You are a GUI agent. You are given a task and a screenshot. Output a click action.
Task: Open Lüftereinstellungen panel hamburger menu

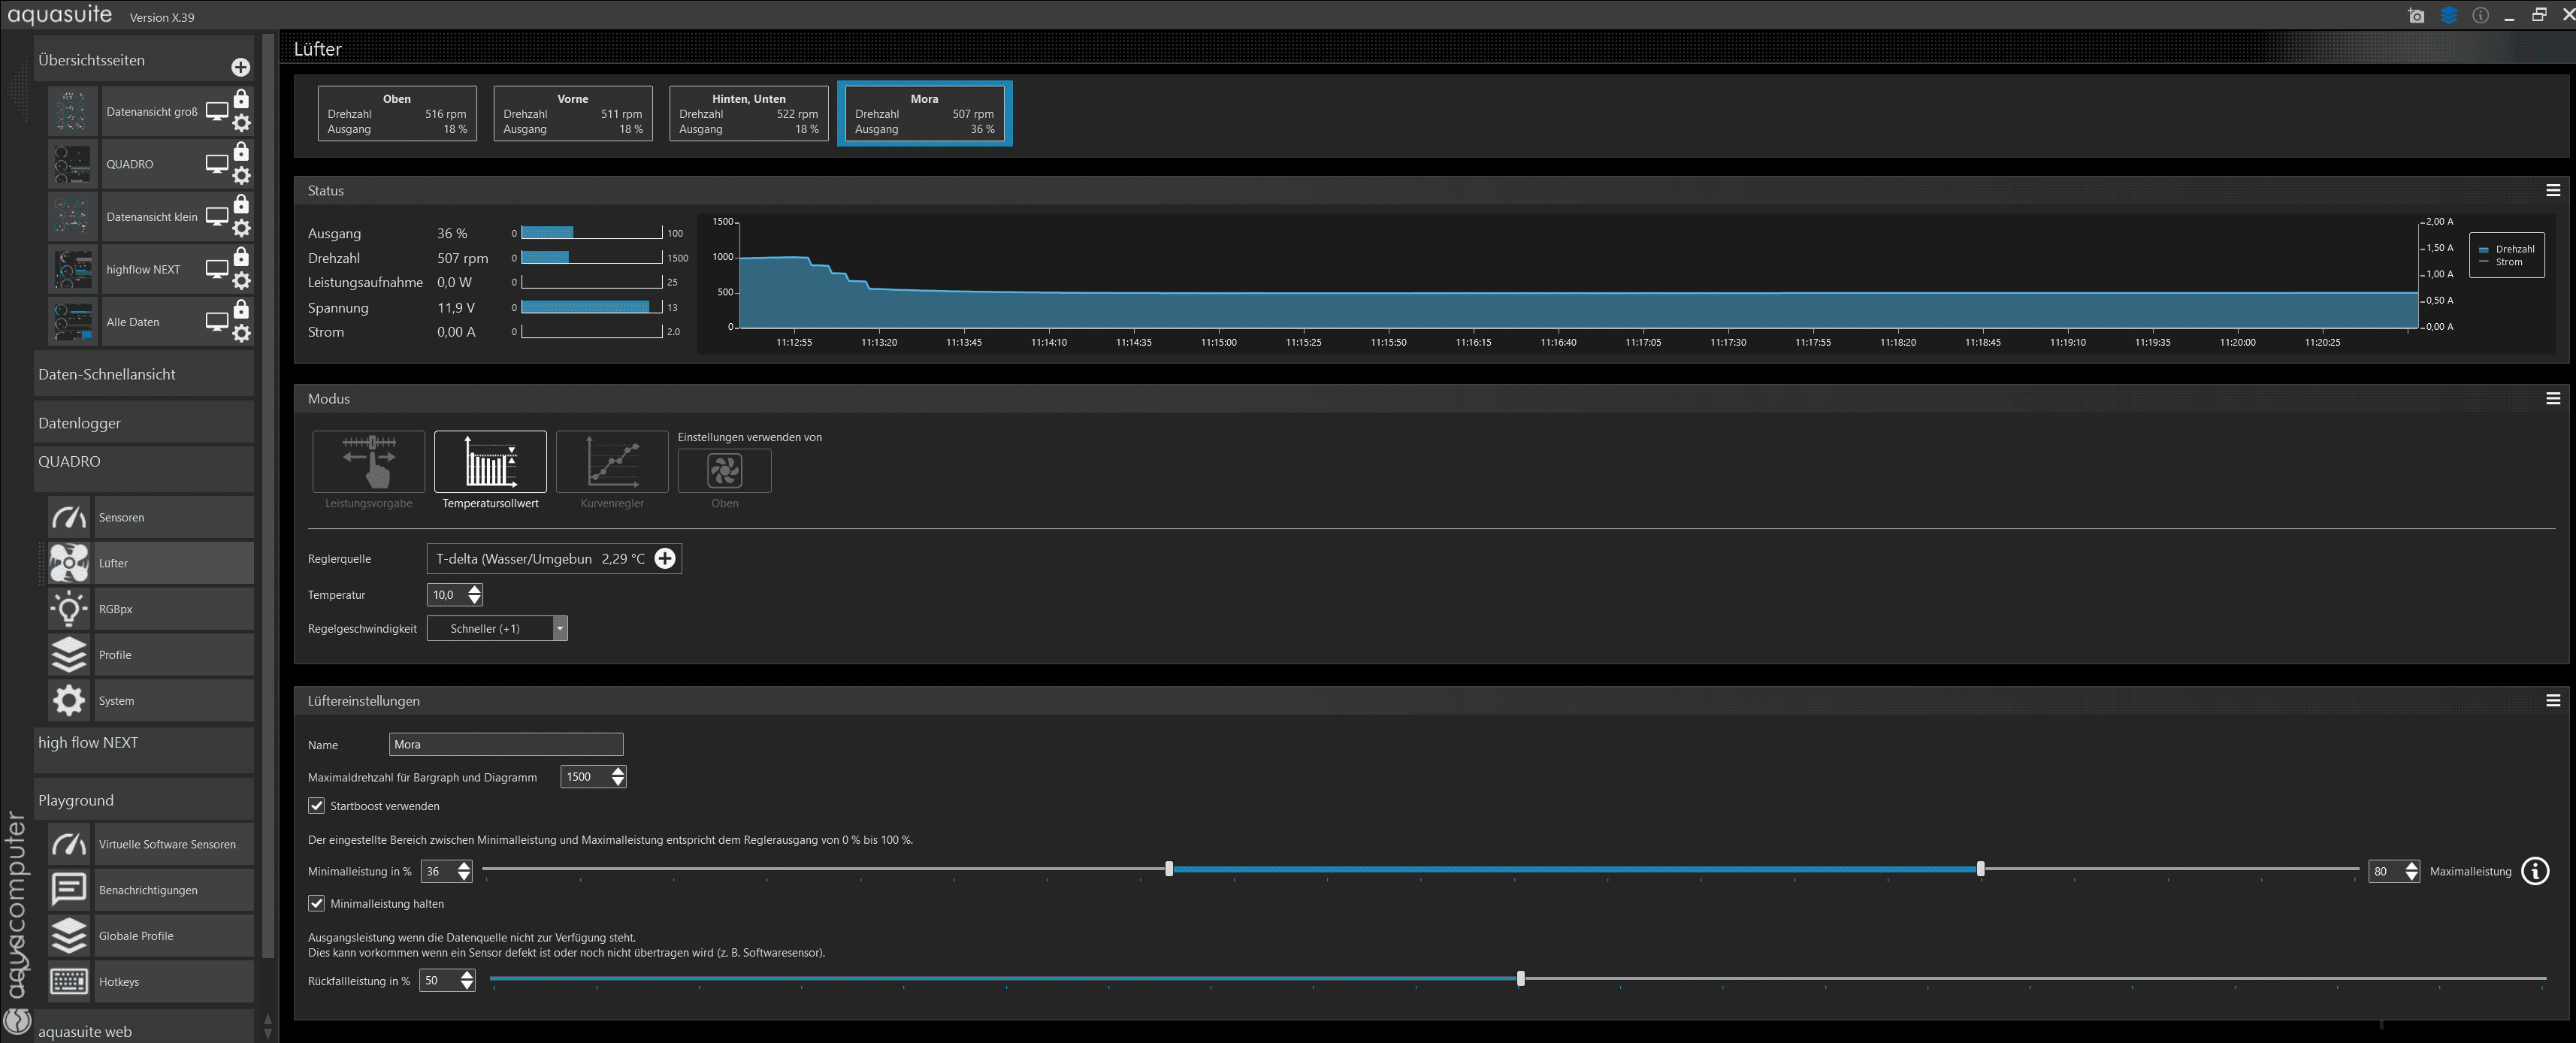2553,700
